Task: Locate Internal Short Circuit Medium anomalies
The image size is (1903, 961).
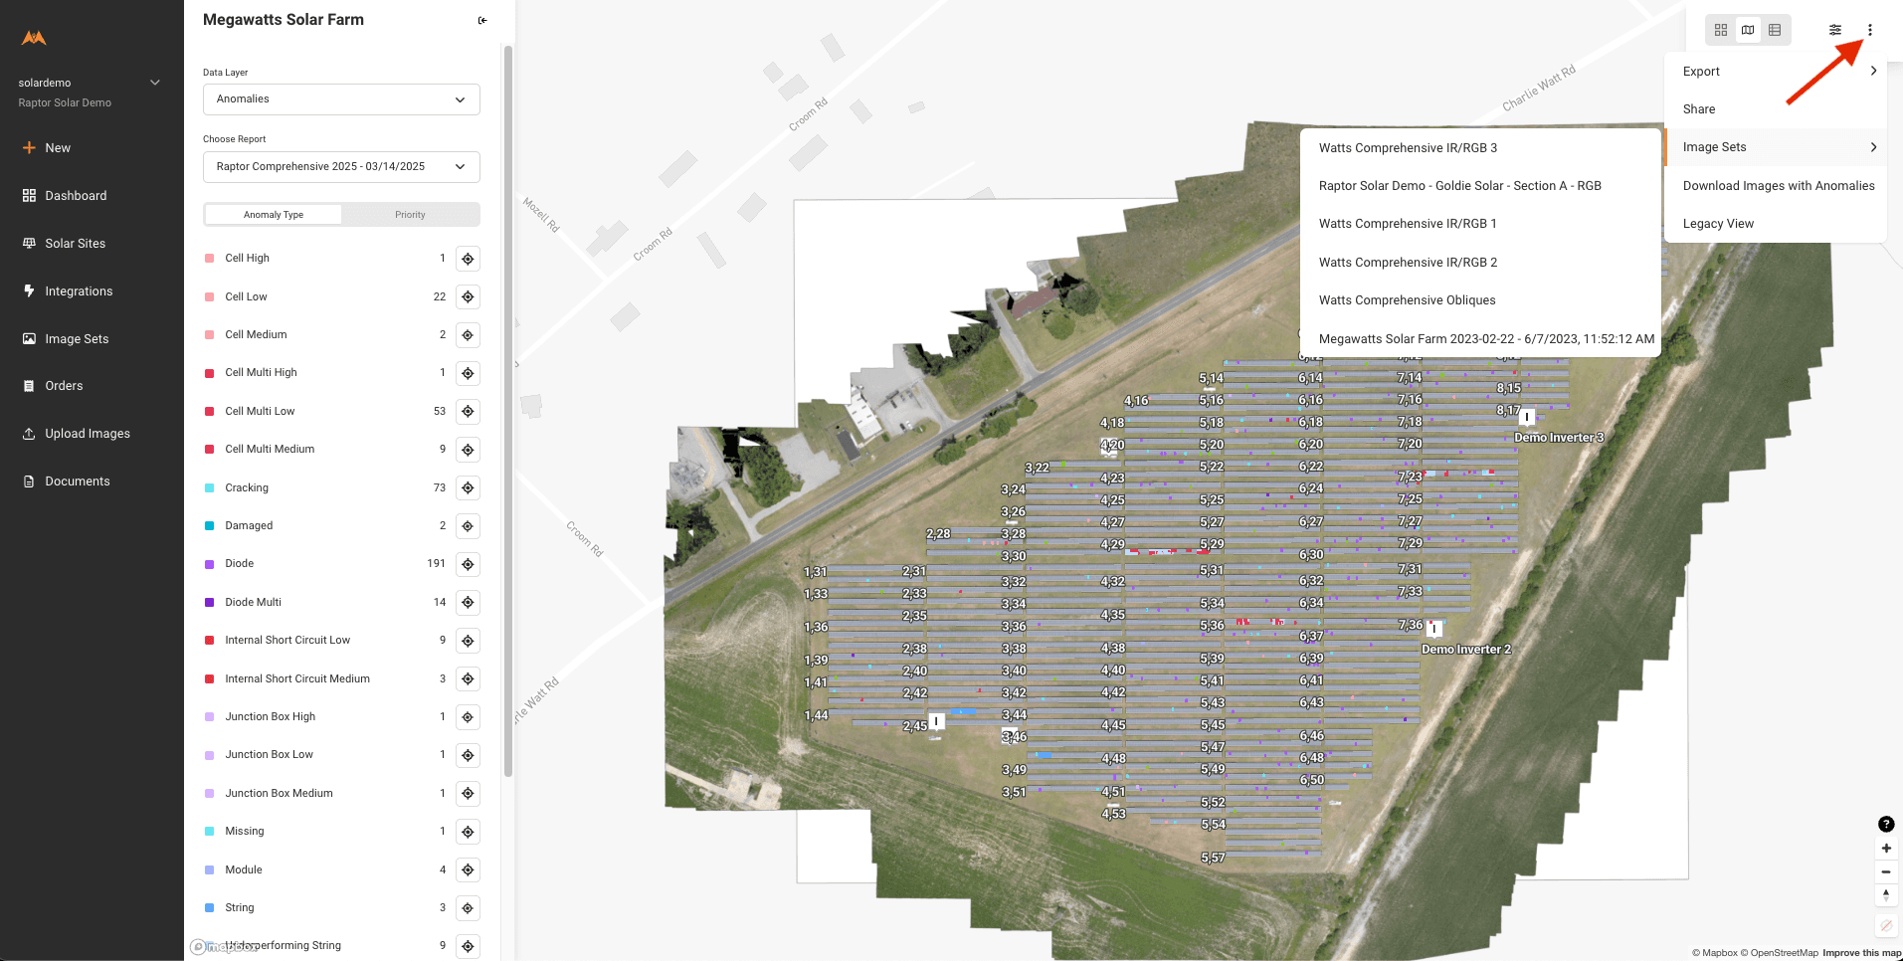Action: 468,678
